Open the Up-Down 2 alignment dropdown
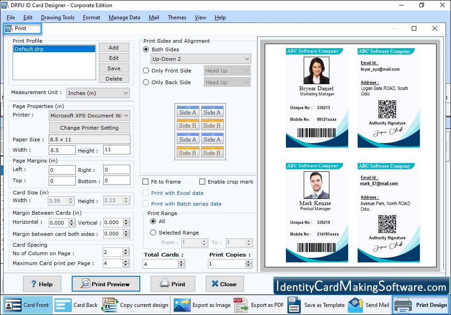451x315 pixels. pos(201,59)
